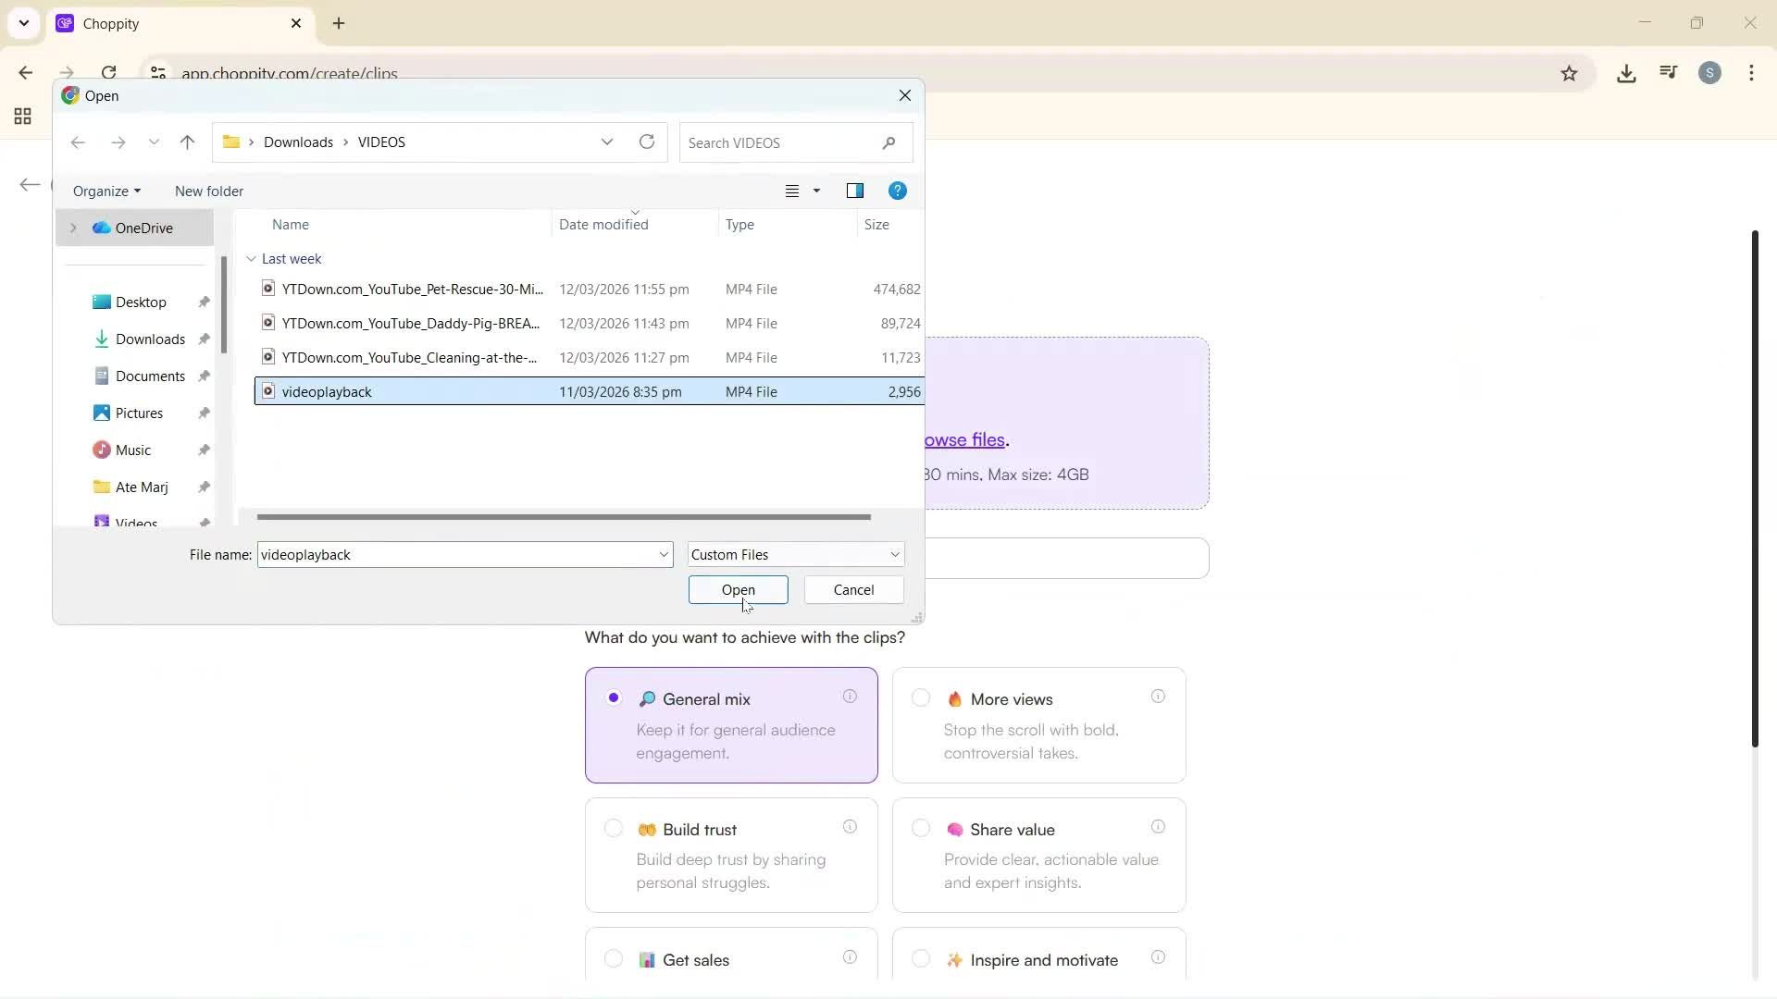Image resolution: width=1777 pixels, height=999 pixels.
Task: Click the Open button to load videoplayback
Action: click(738, 589)
